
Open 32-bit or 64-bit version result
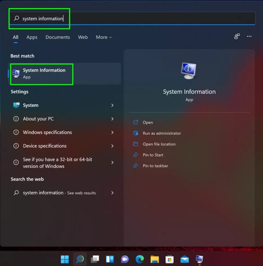click(x=64, y=163)
